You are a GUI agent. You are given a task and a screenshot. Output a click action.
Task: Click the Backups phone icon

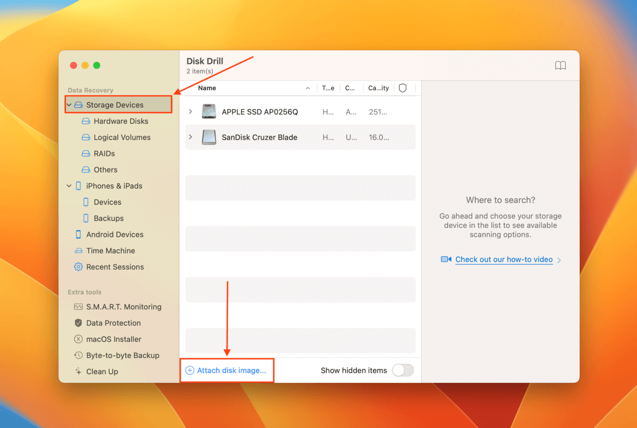click(x=86, y=219)
